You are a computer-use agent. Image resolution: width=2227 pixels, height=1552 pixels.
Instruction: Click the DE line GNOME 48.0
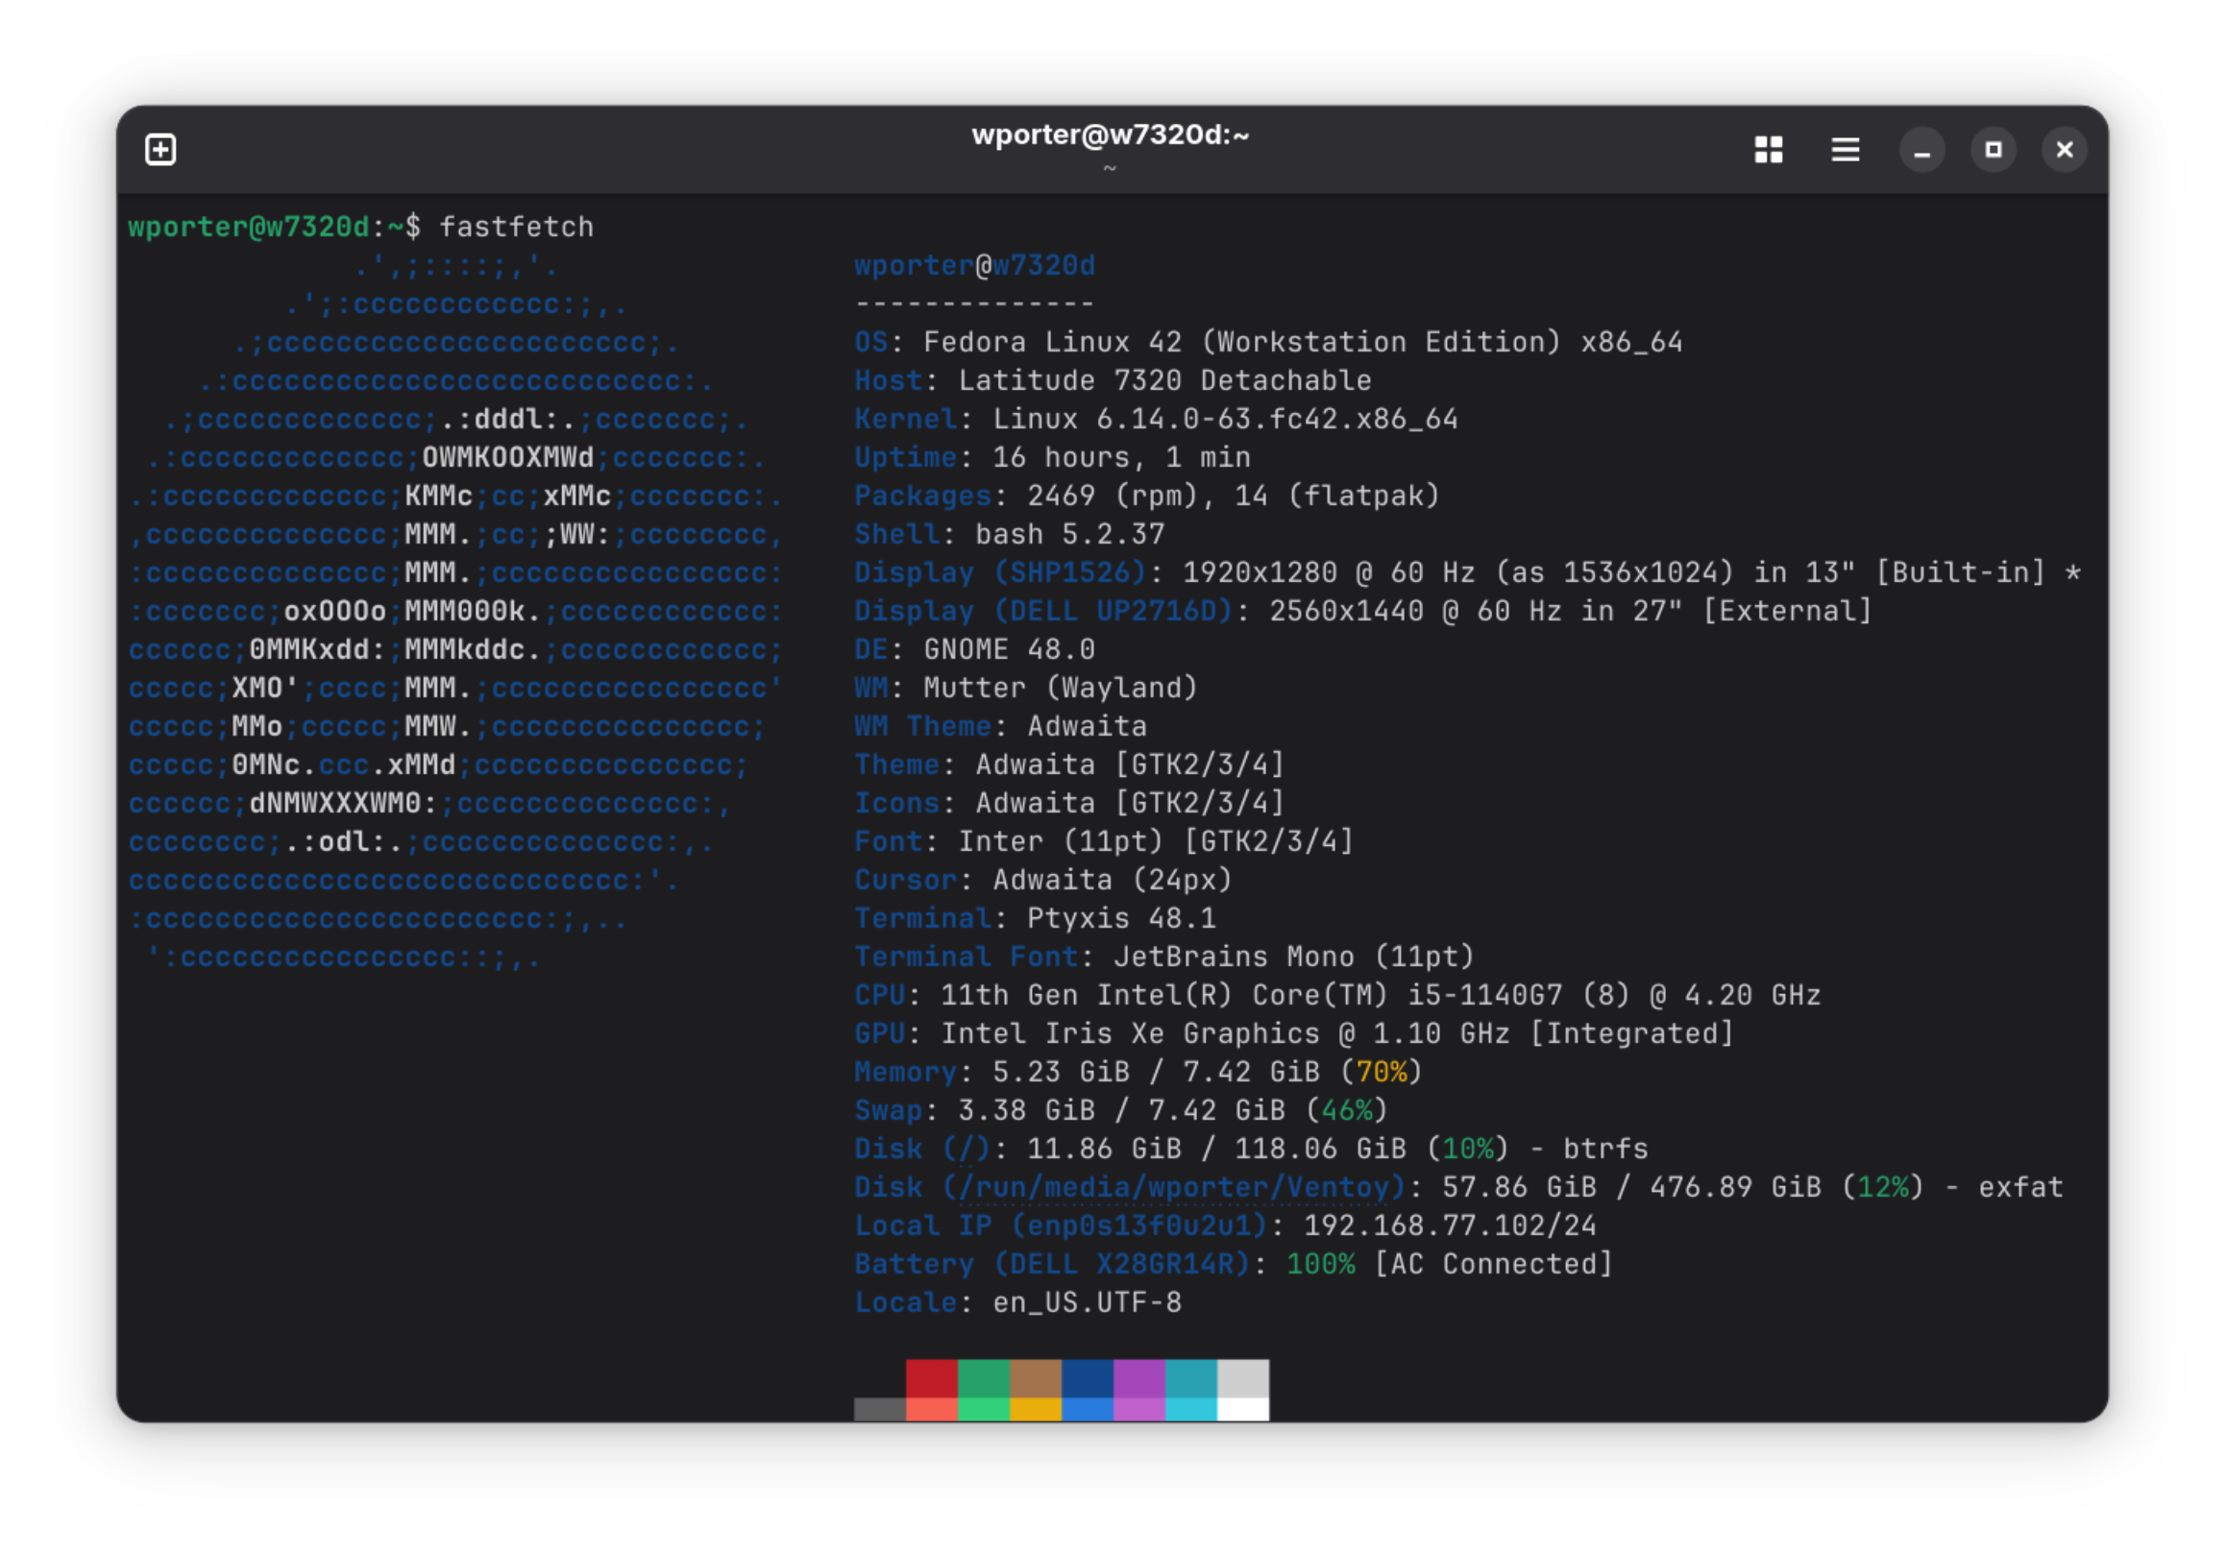pos(975,649)
